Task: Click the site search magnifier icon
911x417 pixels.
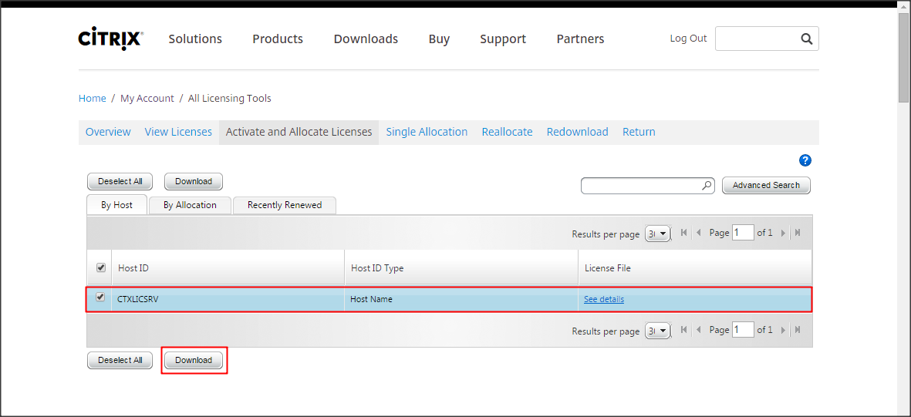Action: pos(806,39)
